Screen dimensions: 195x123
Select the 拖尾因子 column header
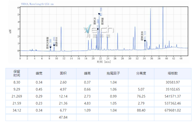coord(113,73)
